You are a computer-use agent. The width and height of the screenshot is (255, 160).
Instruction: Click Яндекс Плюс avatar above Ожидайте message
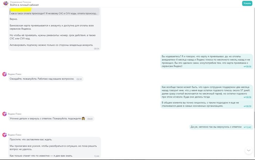(x=4, y=74)
